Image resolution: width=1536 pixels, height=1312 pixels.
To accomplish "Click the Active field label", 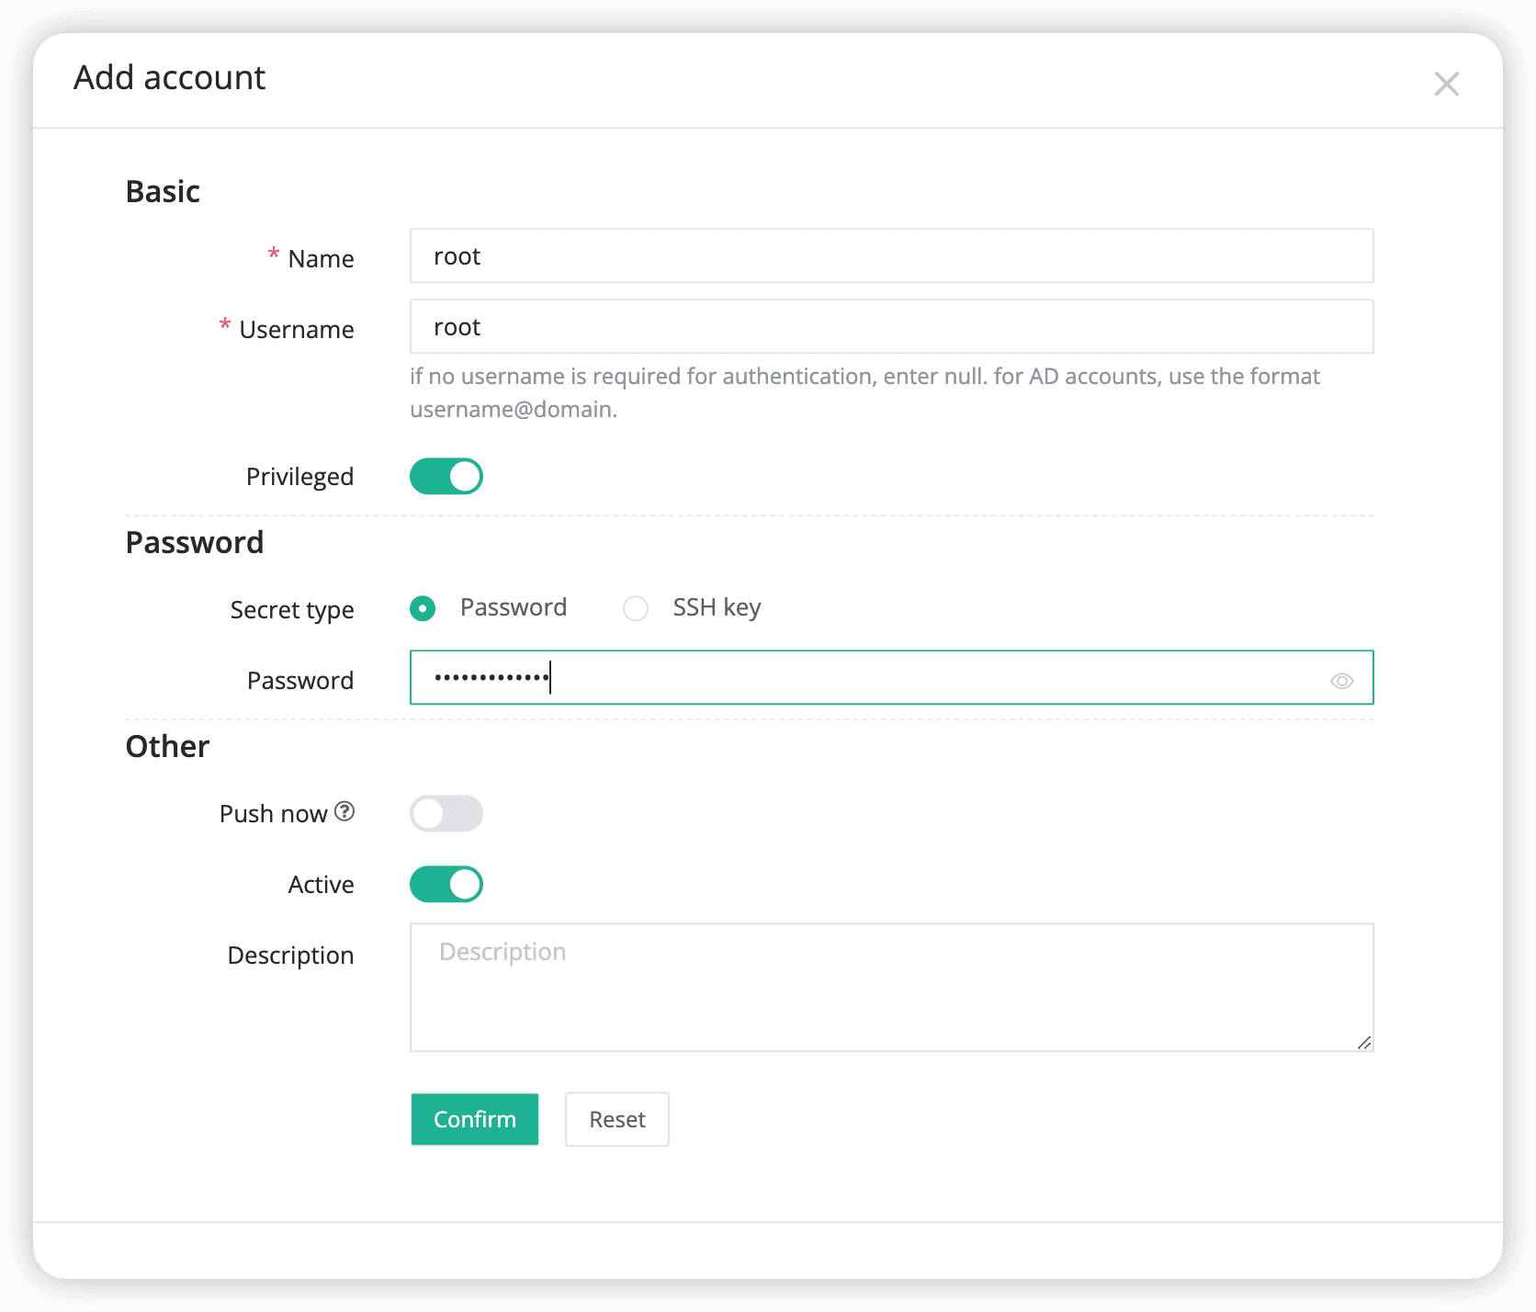I will coord(321,885).
